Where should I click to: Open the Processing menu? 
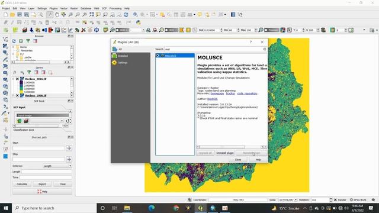(x=115, y=8)
